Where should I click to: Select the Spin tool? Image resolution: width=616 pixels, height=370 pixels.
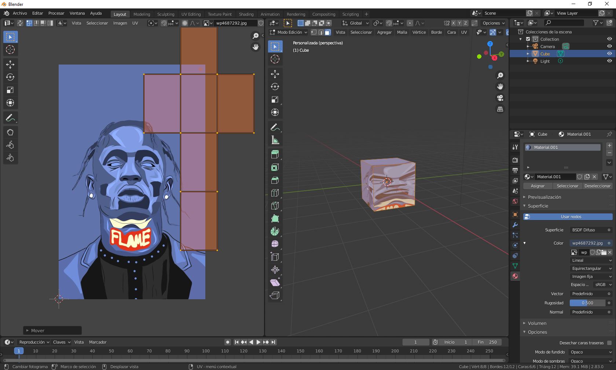275,231
